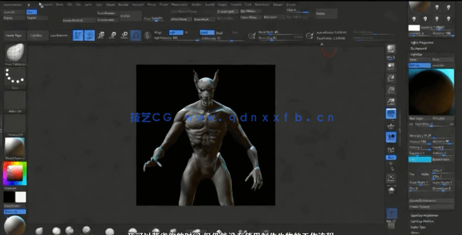Click the Create Environment button
Viewport: 462px width, 235px height.
(x=431, y=201)
